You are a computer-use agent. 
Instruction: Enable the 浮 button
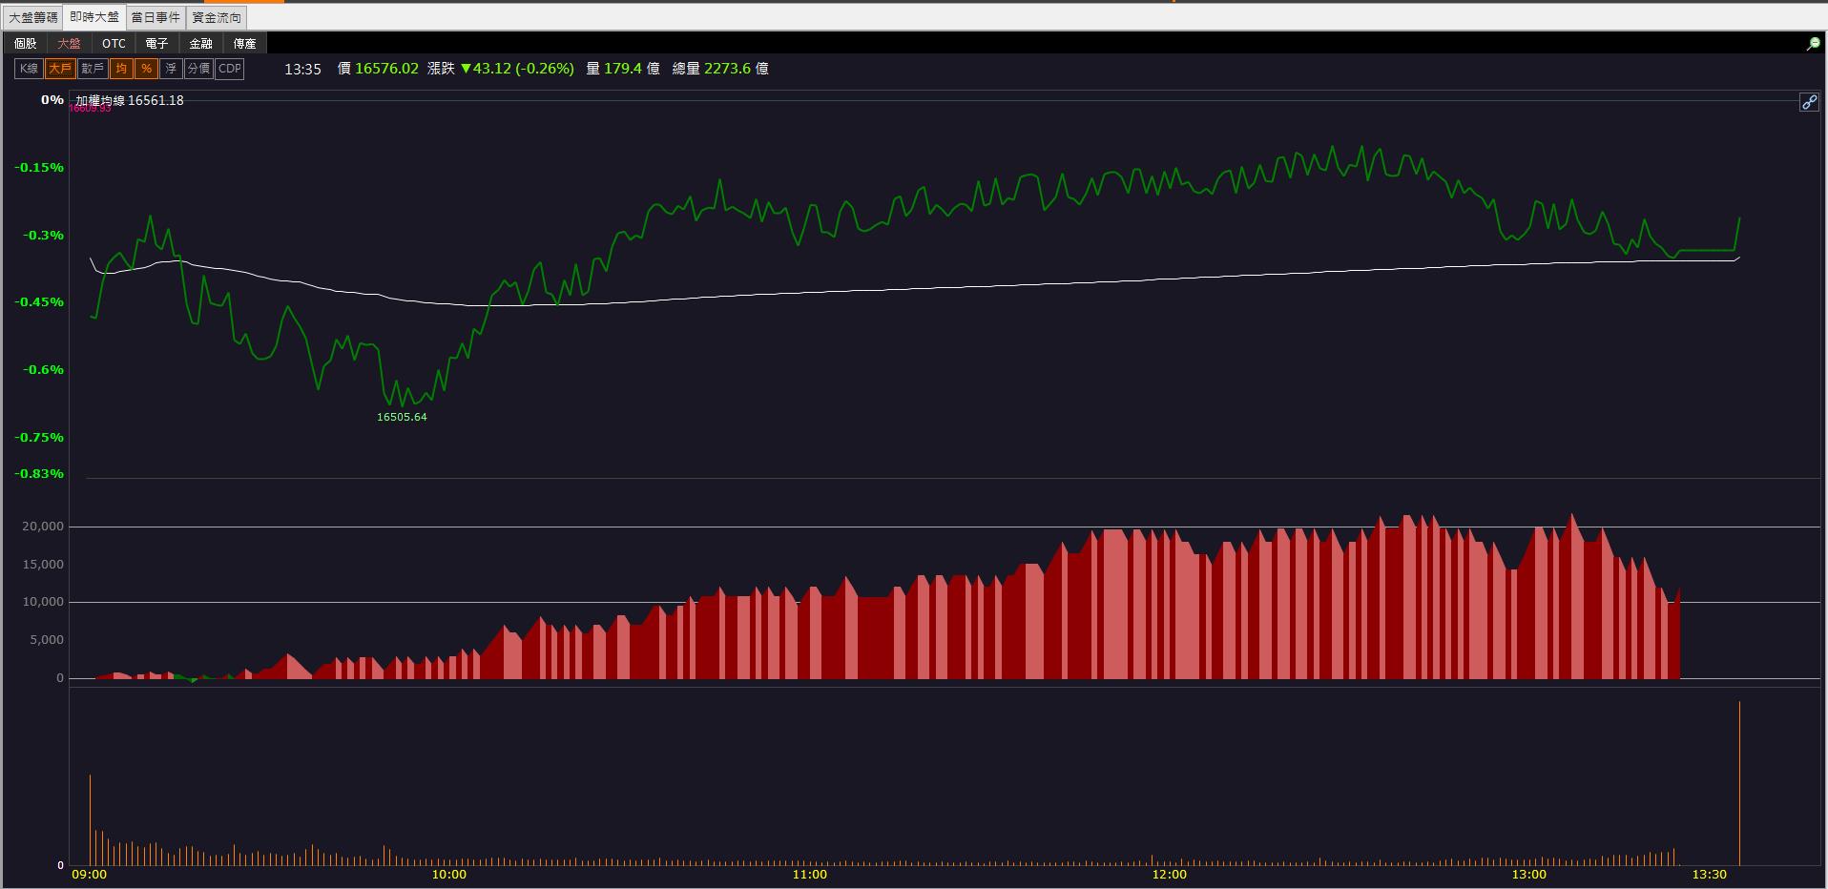(171, 69)
